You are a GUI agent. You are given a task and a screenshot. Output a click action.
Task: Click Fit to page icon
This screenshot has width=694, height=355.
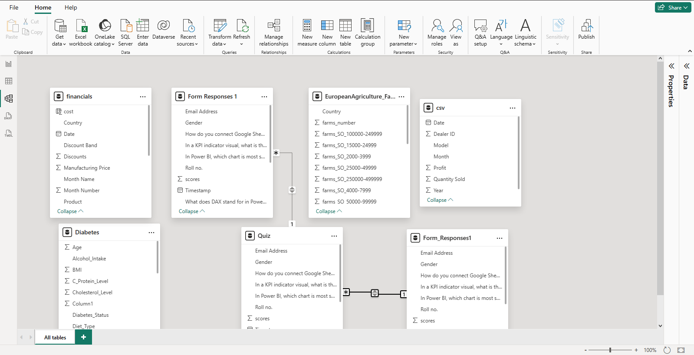pos(681,350)
